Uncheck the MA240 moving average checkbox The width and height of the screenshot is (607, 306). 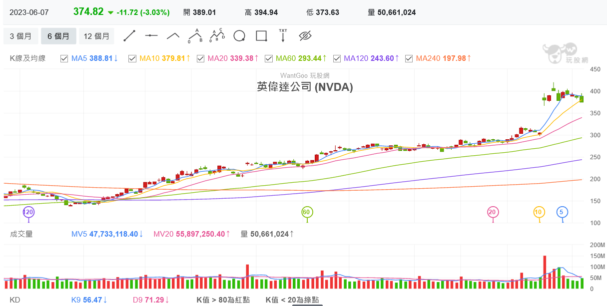tap(409, 58)
